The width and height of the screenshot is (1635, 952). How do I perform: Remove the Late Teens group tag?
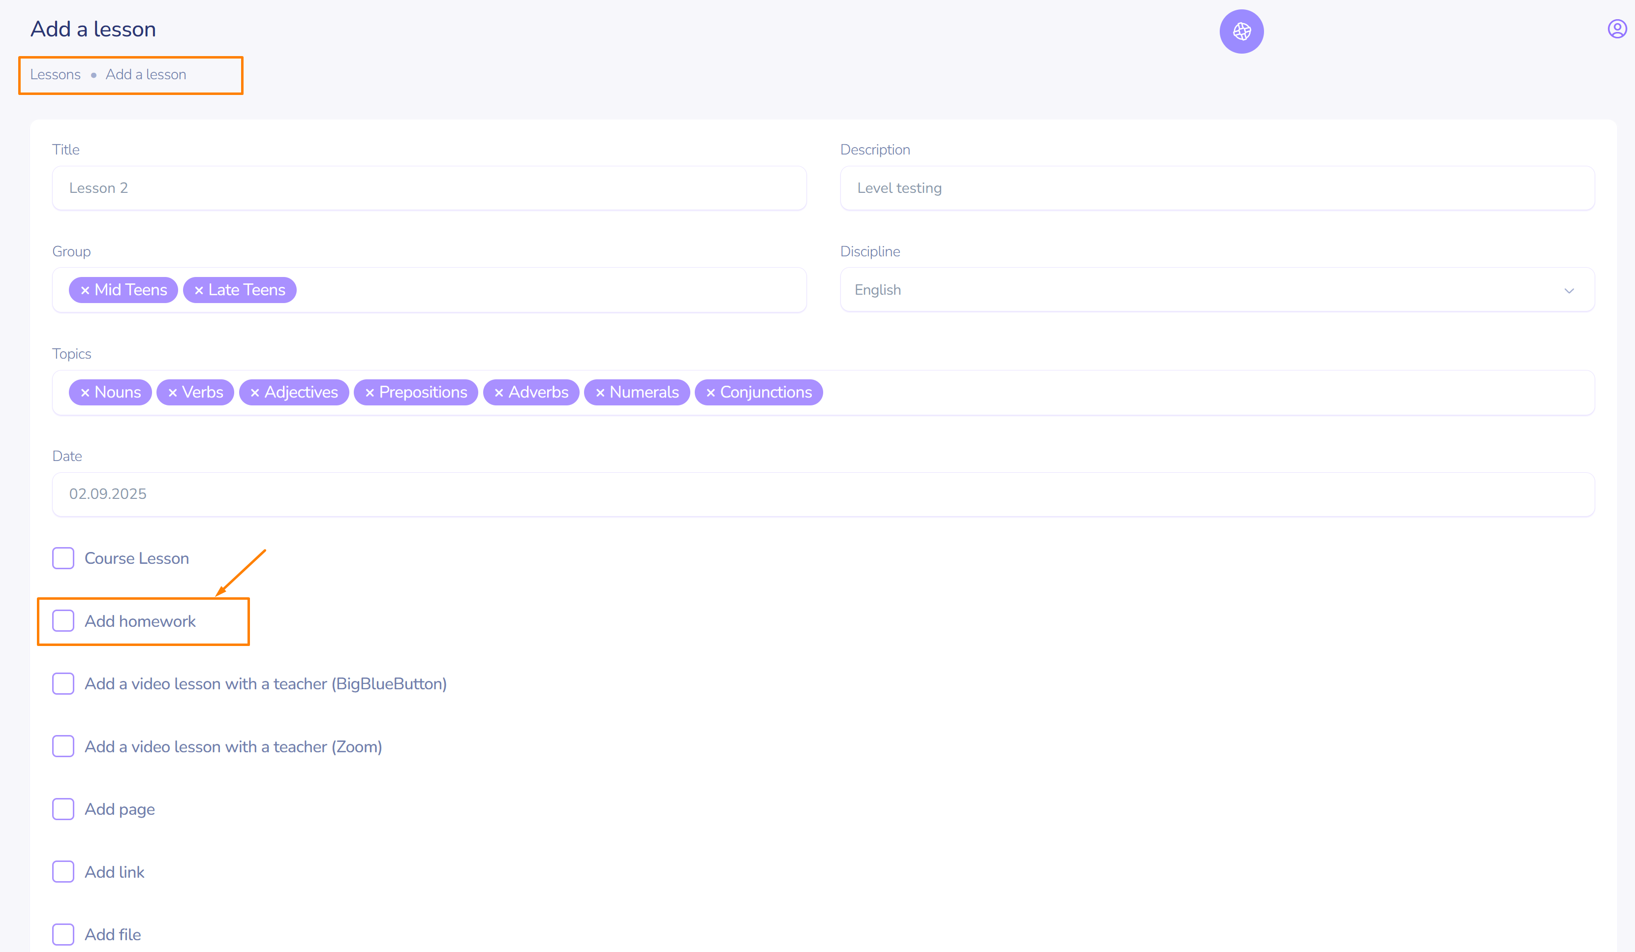[x=199, y=291]
